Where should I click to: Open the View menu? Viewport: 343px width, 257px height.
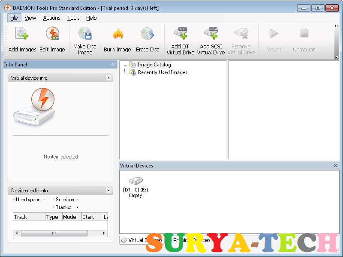[x=30, y=18]
